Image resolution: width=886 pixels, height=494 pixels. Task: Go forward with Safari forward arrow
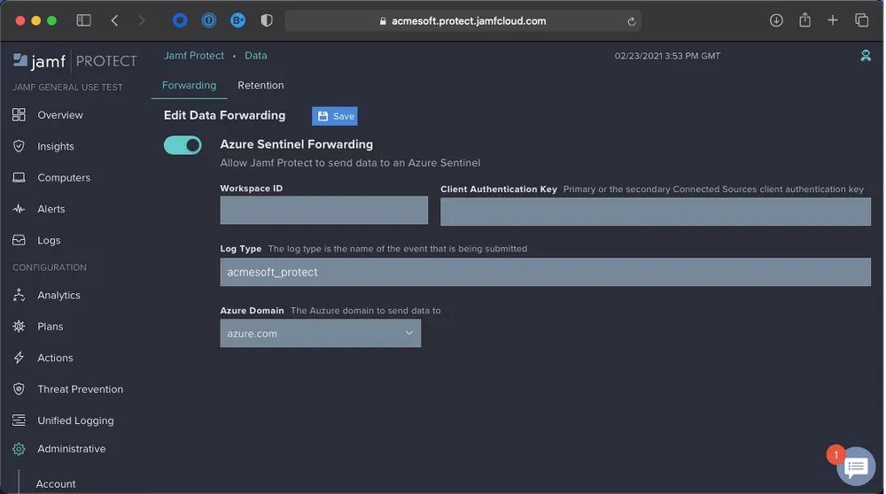(141, 20)
